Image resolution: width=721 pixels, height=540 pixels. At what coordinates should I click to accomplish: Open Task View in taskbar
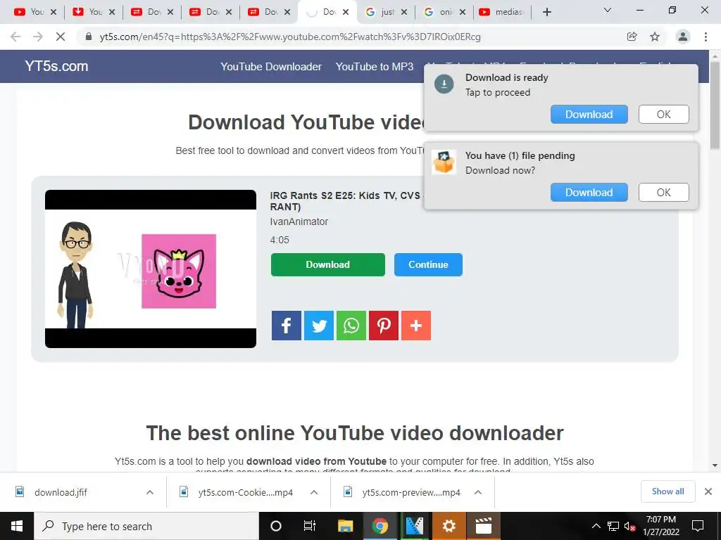pos(310,526)
